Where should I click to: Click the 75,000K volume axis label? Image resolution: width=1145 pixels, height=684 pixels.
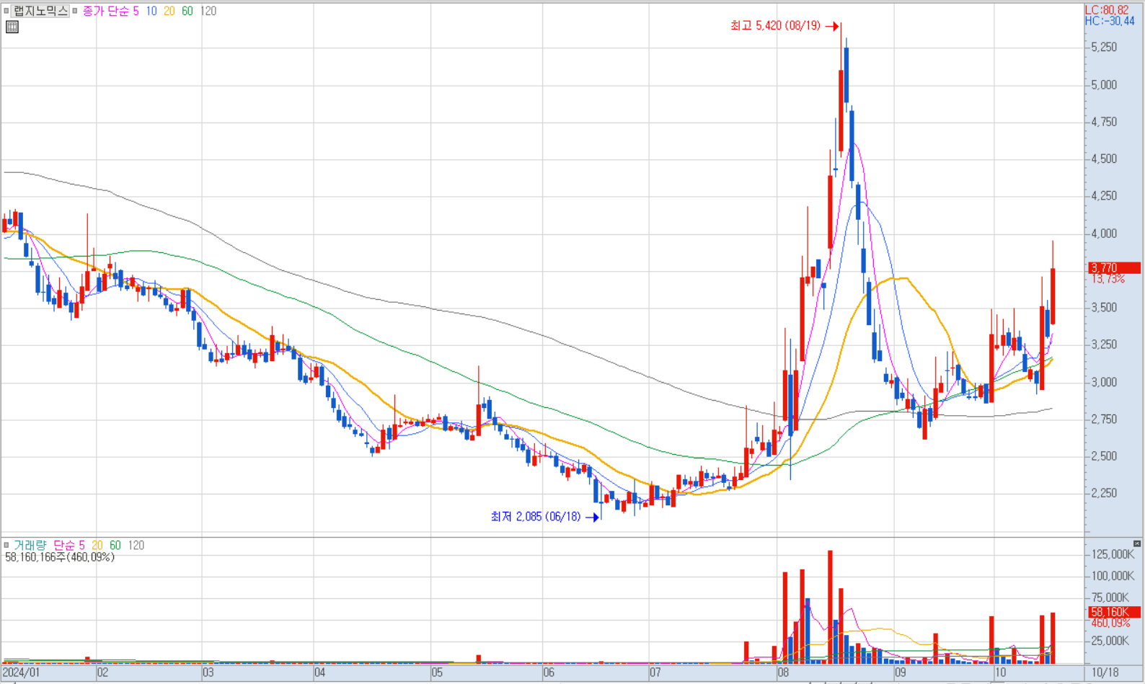[1110, 598]
